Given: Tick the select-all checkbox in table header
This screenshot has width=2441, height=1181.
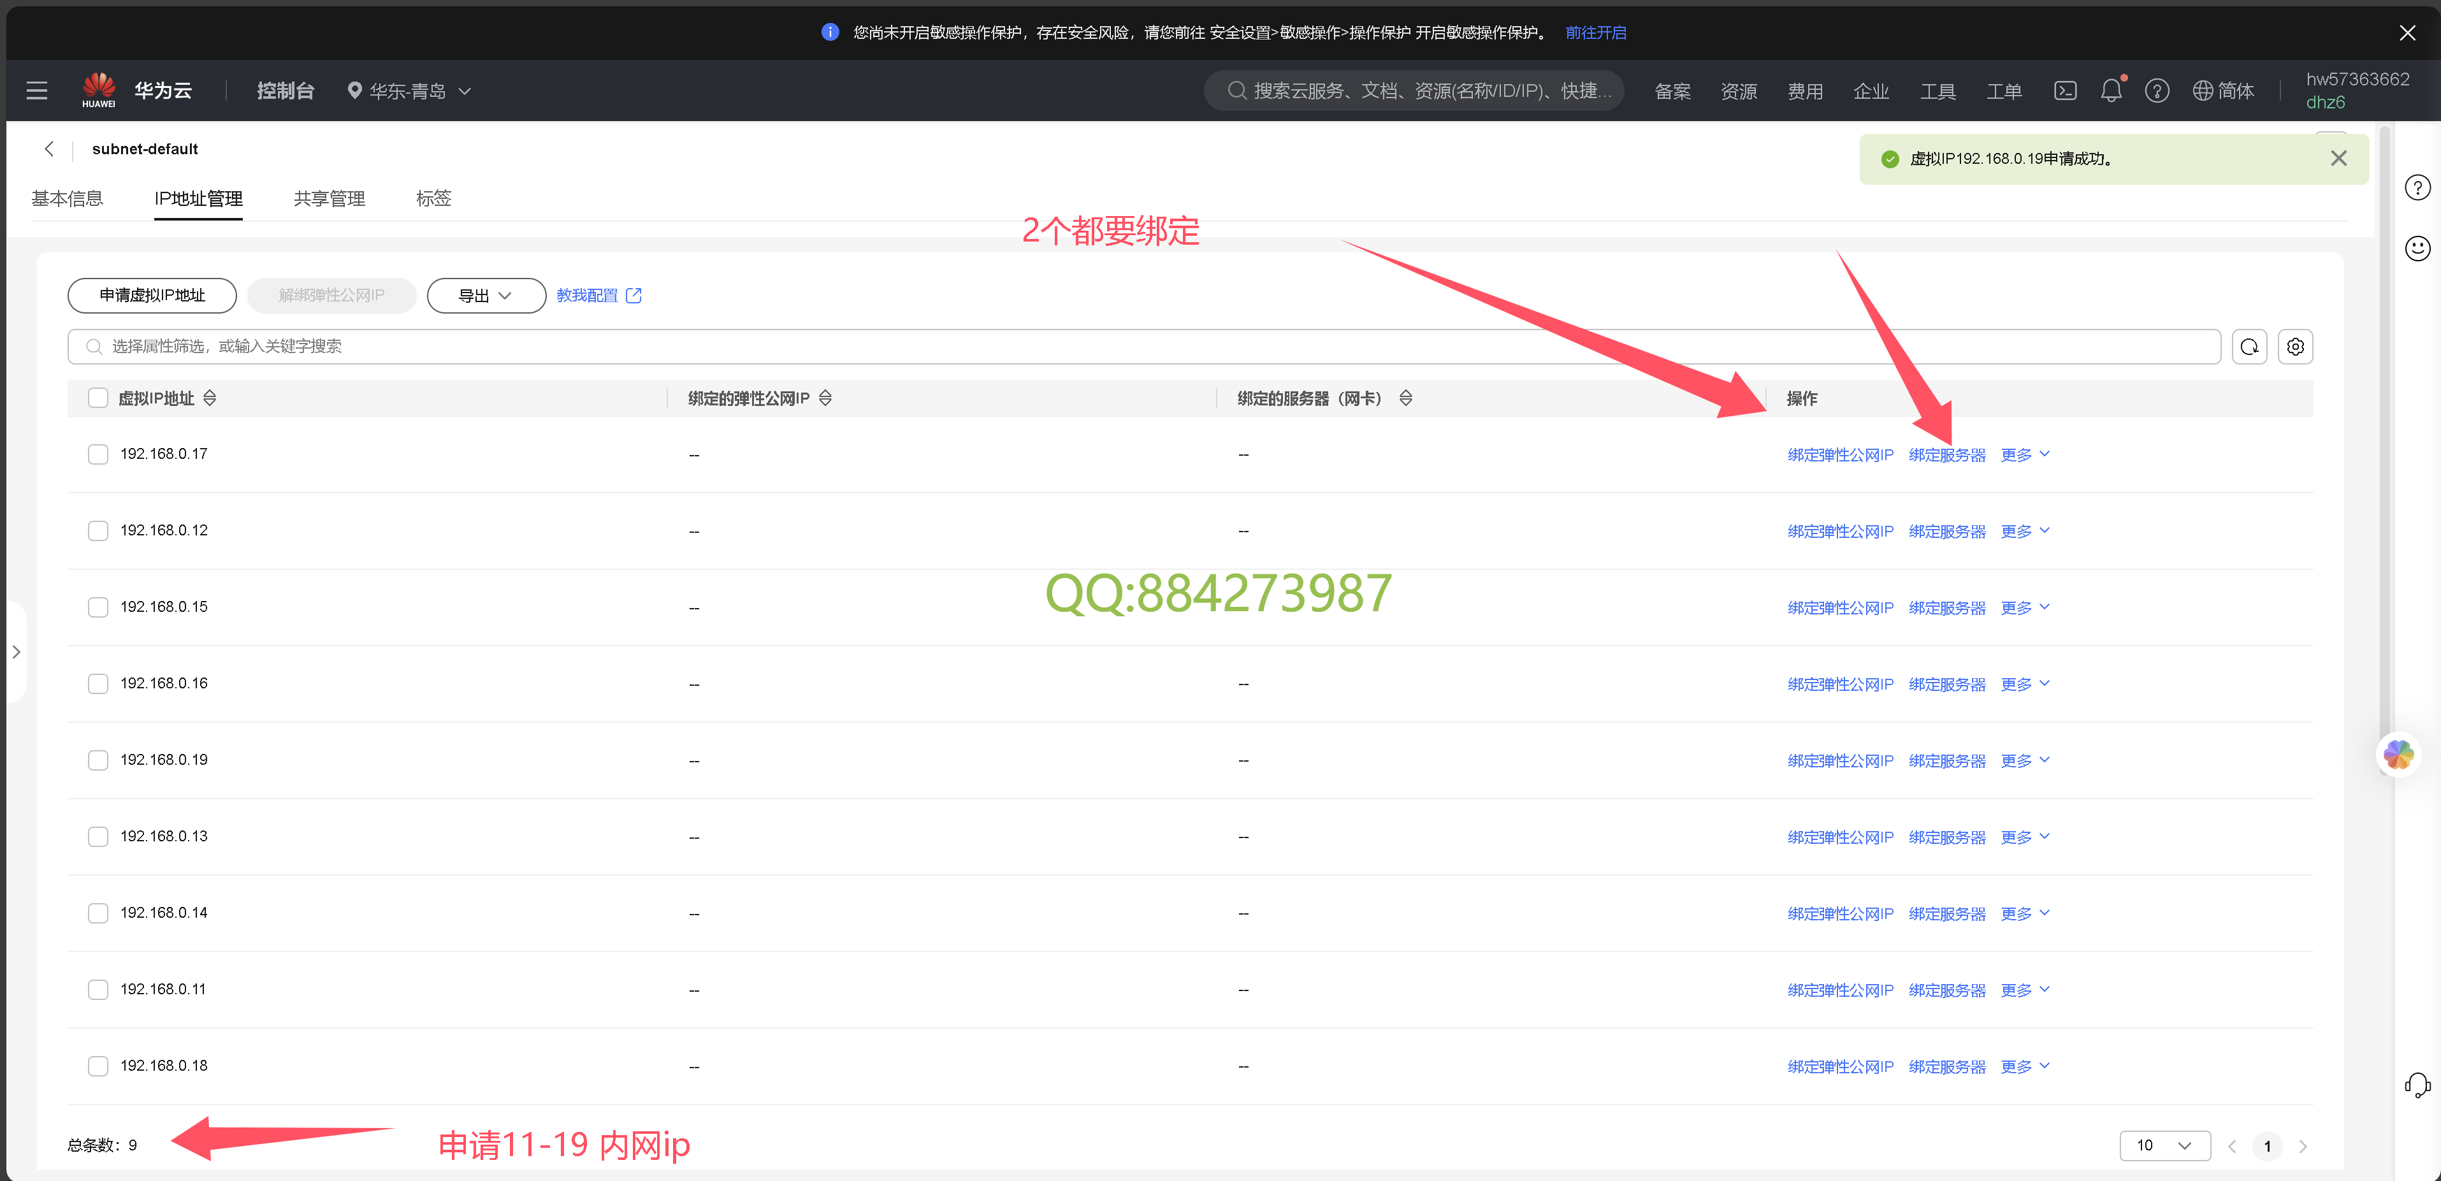Looking at the screenshot, I should 98,398.
